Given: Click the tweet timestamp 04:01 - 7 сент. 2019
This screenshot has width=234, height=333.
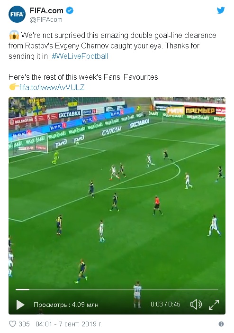Looking at the screenshot, I should (x=69, y=324).
